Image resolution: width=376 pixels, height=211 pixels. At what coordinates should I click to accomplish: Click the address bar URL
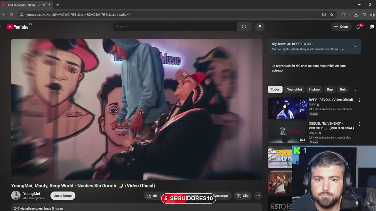[x=78, y=14]
